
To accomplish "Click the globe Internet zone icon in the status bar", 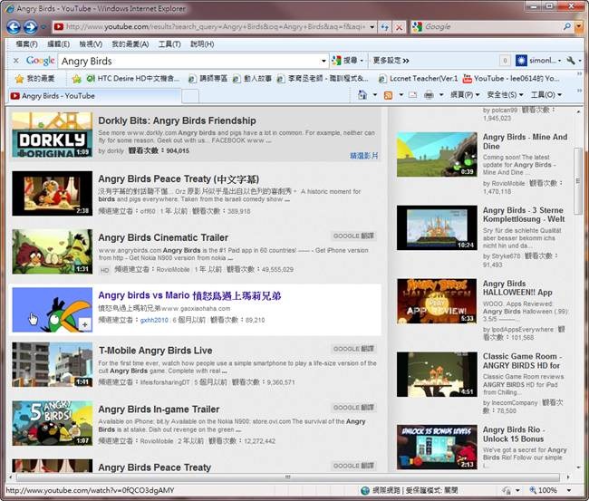I will pyautogui.click(x=365, y=490).
